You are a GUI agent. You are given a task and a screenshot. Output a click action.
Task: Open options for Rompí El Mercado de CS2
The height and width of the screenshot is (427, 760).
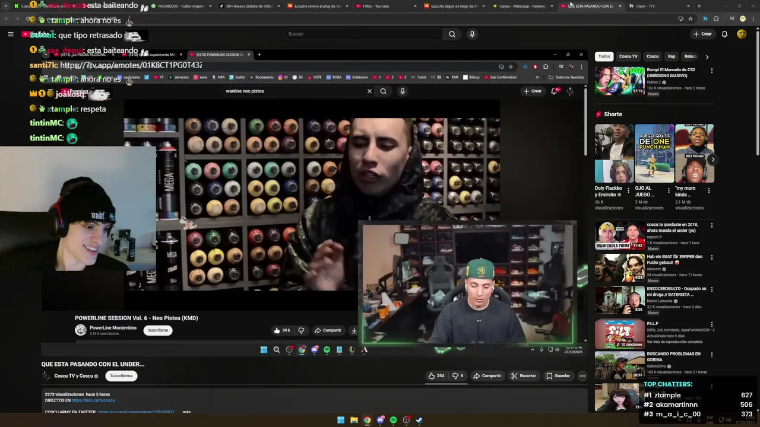[711, 71]
